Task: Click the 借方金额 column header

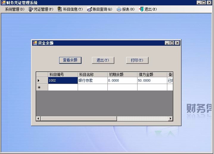Action: pos(152,74)
